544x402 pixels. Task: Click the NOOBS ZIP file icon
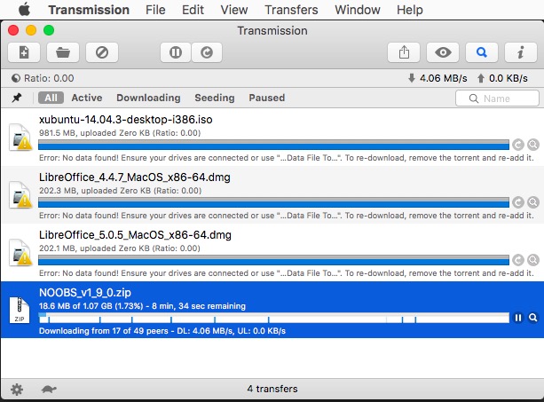coord(20,310)
